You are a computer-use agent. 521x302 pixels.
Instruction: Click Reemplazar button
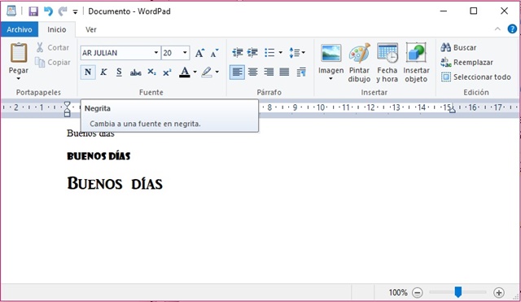466,62
